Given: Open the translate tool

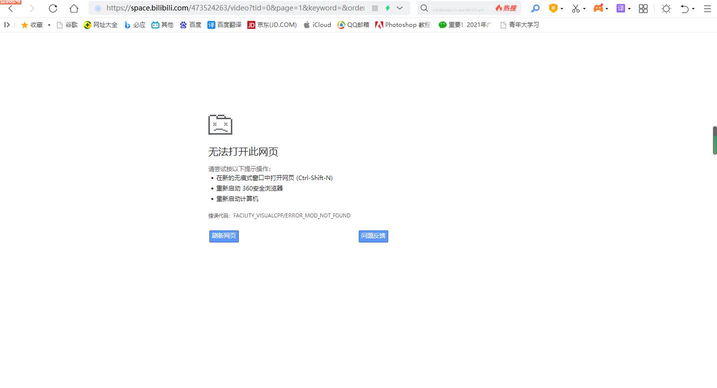Looking at the screenshot, I should tap(621, 8).
